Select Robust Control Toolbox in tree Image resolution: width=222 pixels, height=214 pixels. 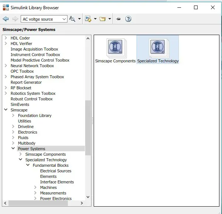32,99
